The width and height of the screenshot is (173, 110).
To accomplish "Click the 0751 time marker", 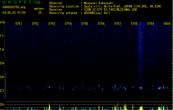I will click(x=19, y=24).
